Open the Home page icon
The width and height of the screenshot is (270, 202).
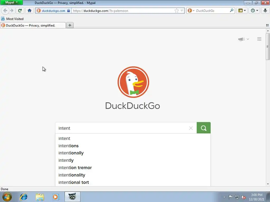pyautogui.click(x=30, y=11)
